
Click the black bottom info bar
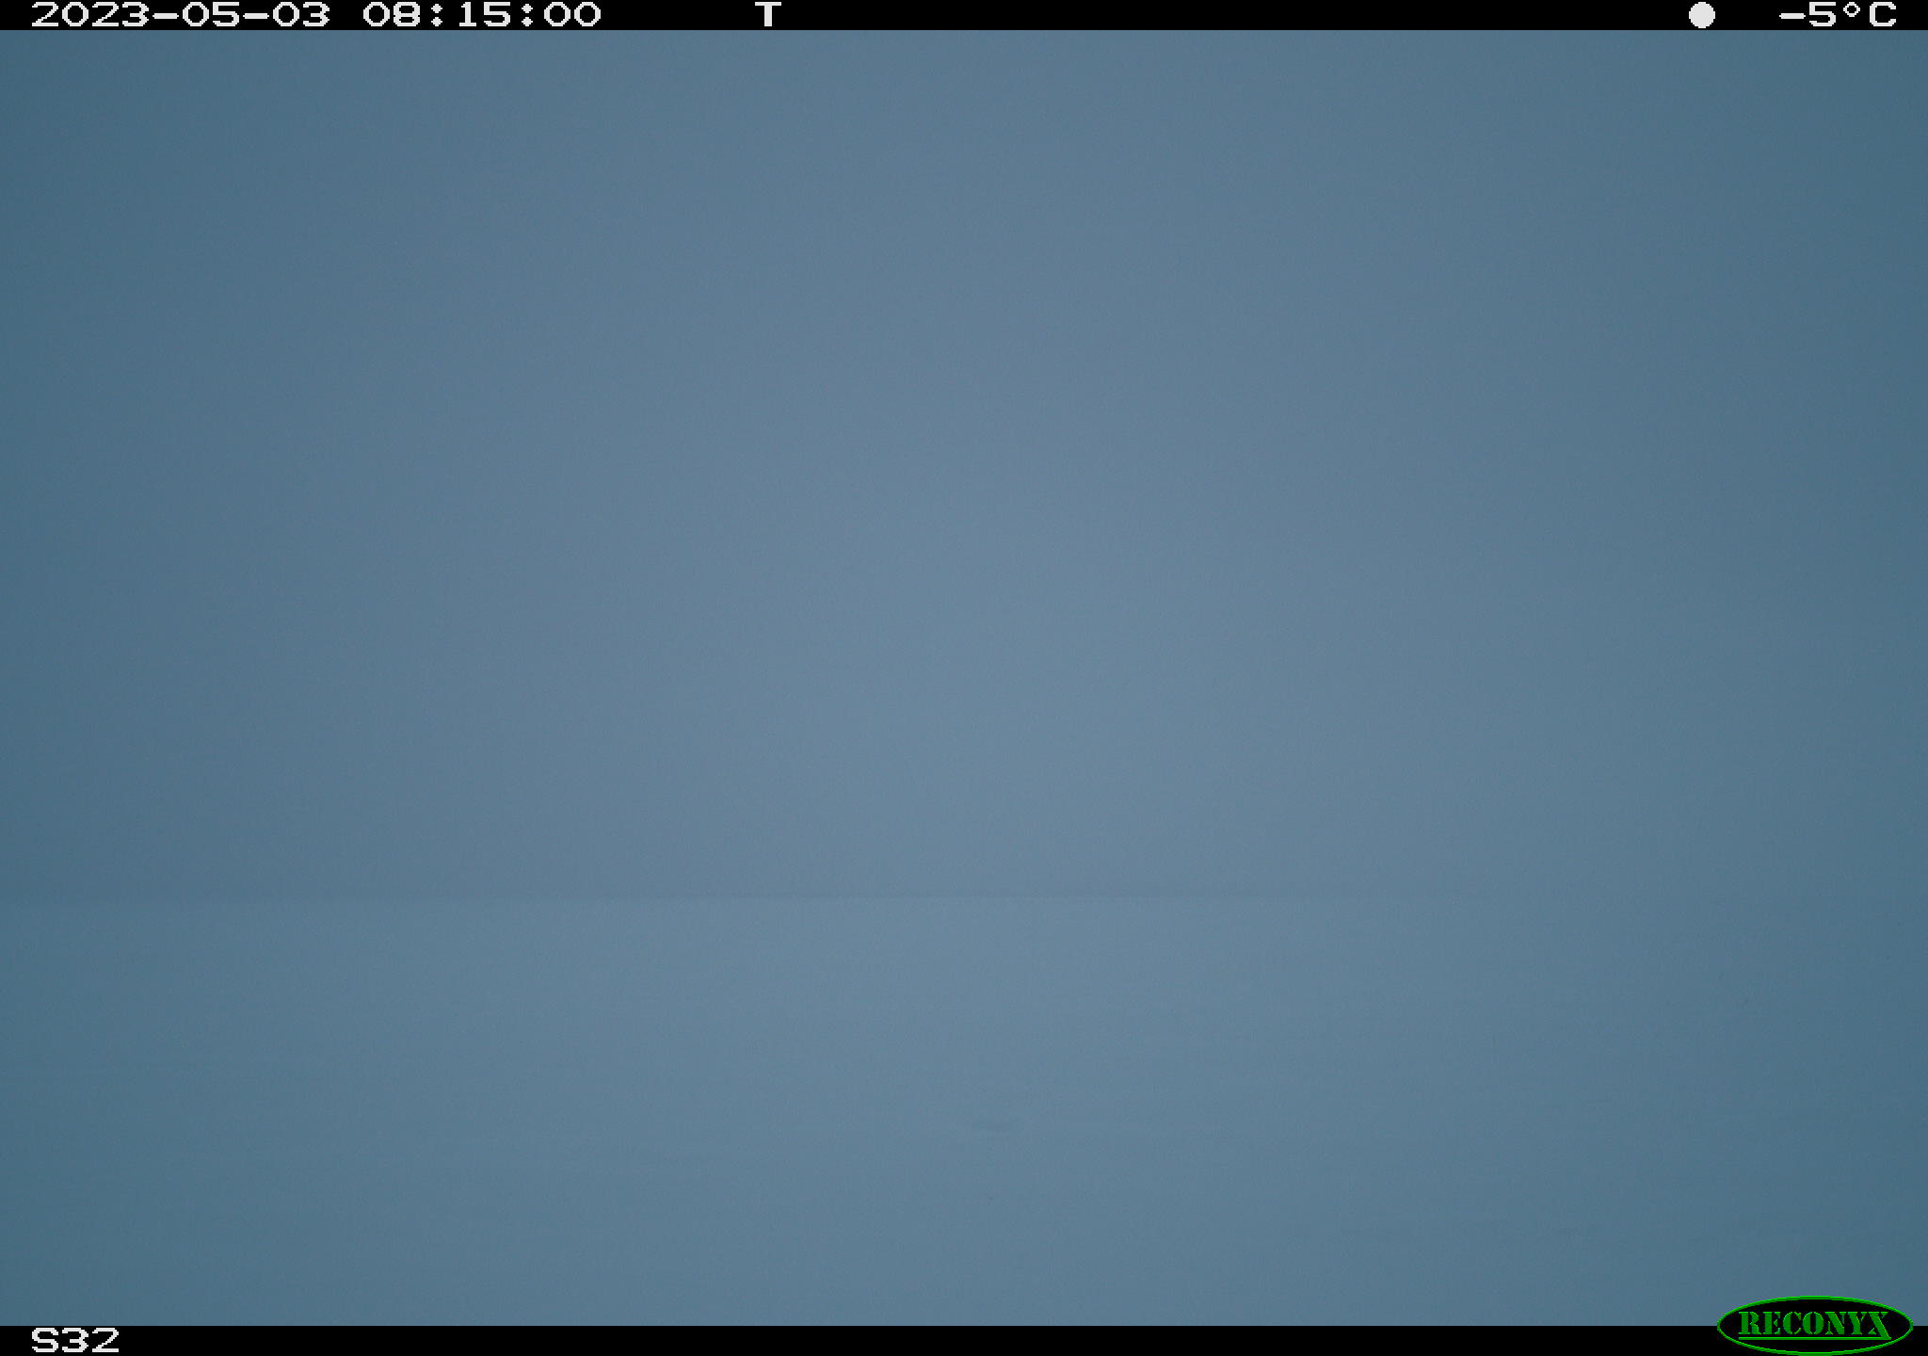tap(964, 1341)
